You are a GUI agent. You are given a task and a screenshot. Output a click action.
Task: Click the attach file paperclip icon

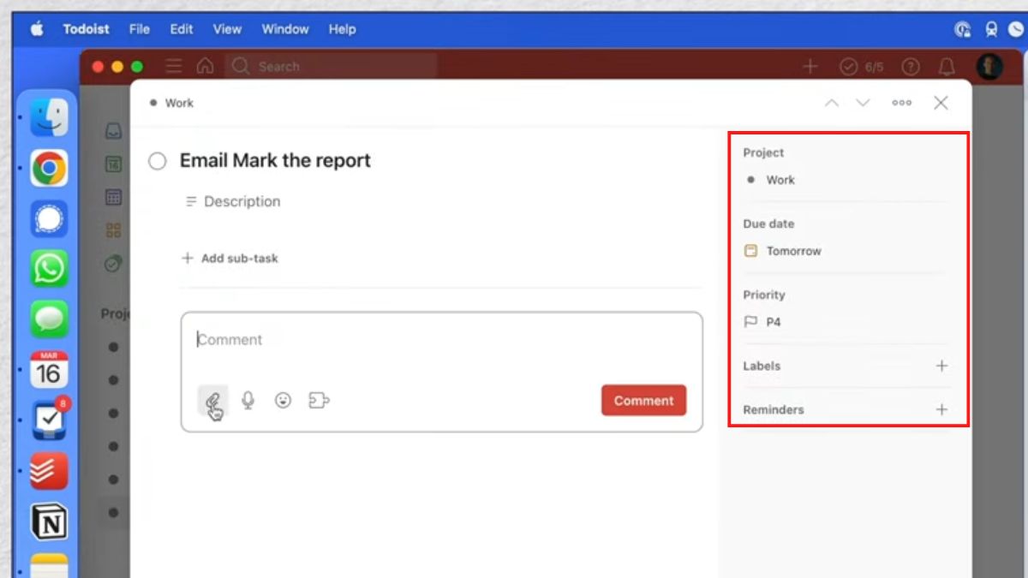[213, 400]
